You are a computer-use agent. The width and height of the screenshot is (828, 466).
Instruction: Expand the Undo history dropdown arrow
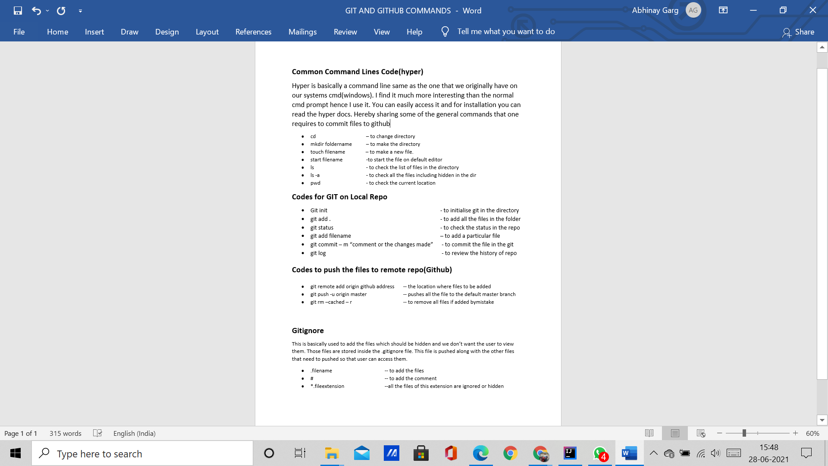47,11
